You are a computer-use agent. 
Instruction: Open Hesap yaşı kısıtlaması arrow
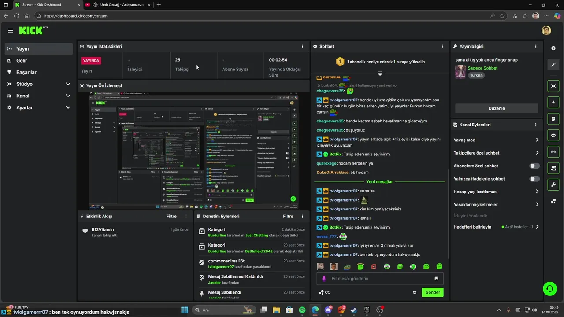(x=537, y=192)
